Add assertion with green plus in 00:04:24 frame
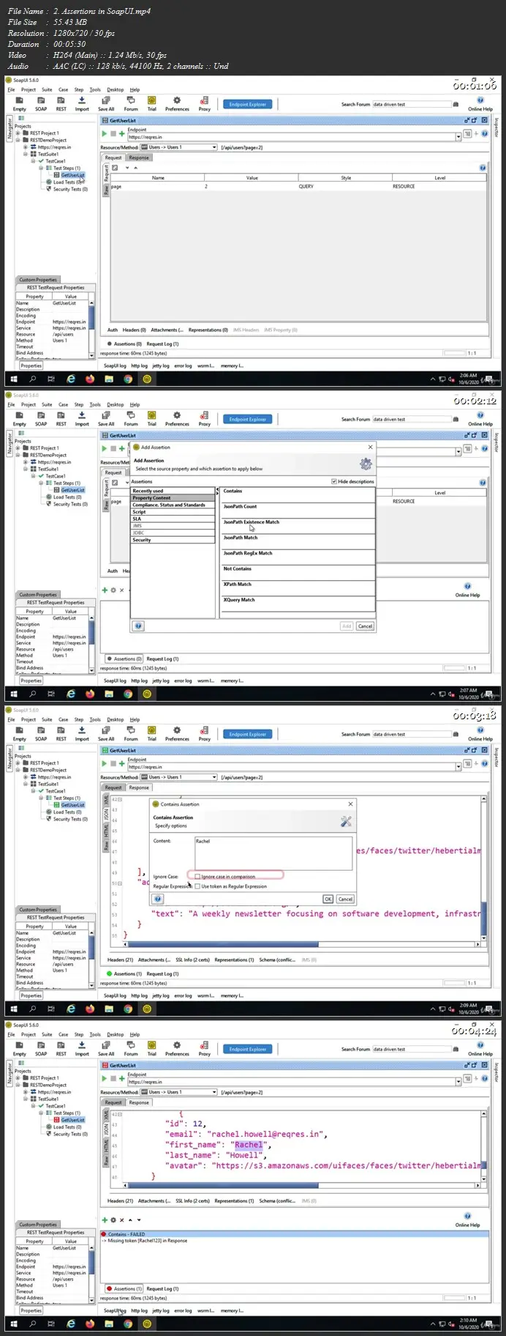The height and width of the screenshot is (1336, 506). (105, 1220)
